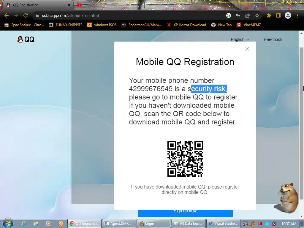Click the blue monitor tray icon
Screen dimensions: 304x228
tap(267, 224)
